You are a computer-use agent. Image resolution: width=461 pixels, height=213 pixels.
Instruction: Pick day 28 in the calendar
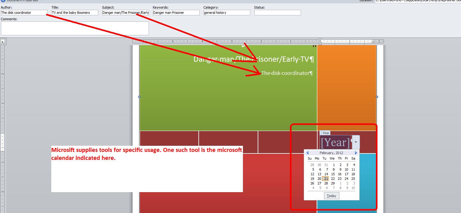pos(326,183)
